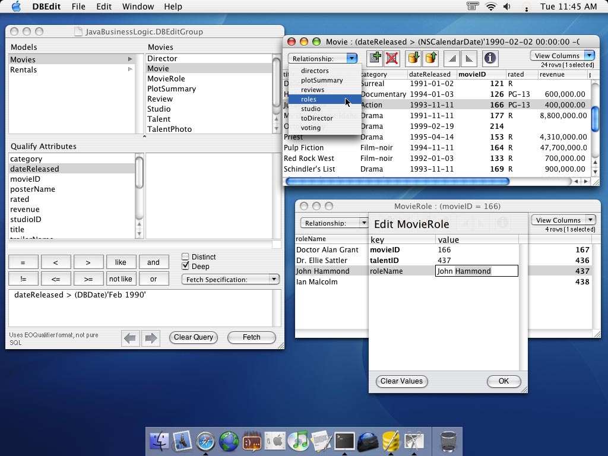The image size is (608, 456).
Task: Open Mail from the Dock
Action: tap(182, 441)
